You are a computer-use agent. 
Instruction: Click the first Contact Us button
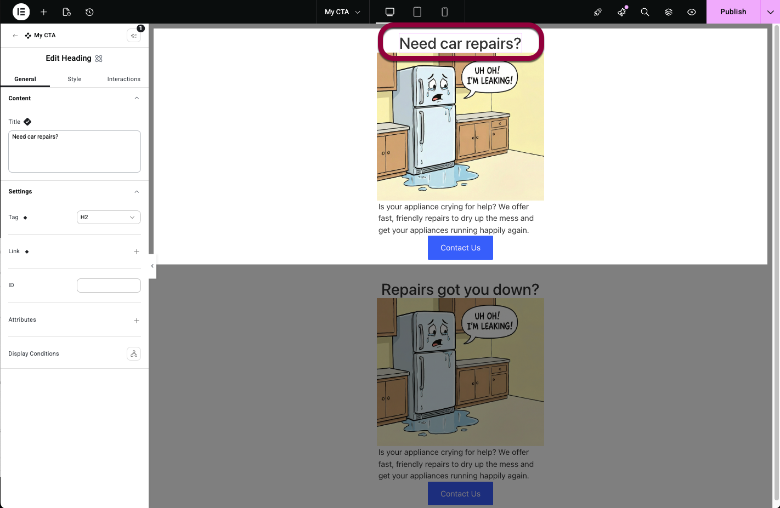click(460, 248)
